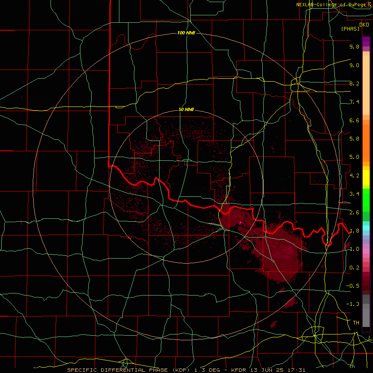Click the KFDR station identifier
Image resolution: width=373 pixels, height=373 pixels.
coord(239,370)
